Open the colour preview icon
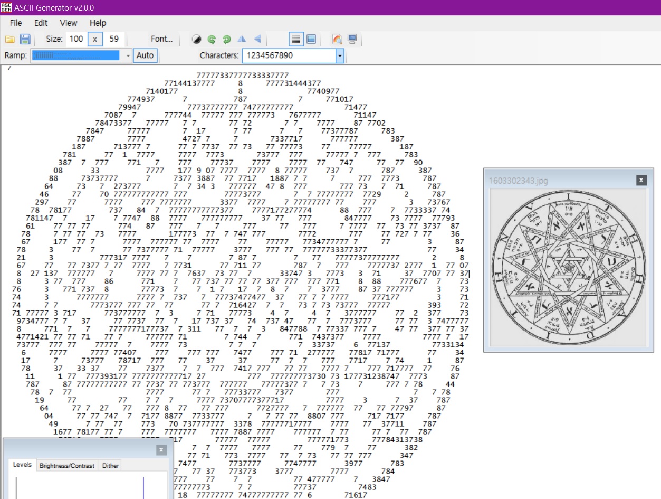Screen dimensions: 661x499 [x=337, y=39]
